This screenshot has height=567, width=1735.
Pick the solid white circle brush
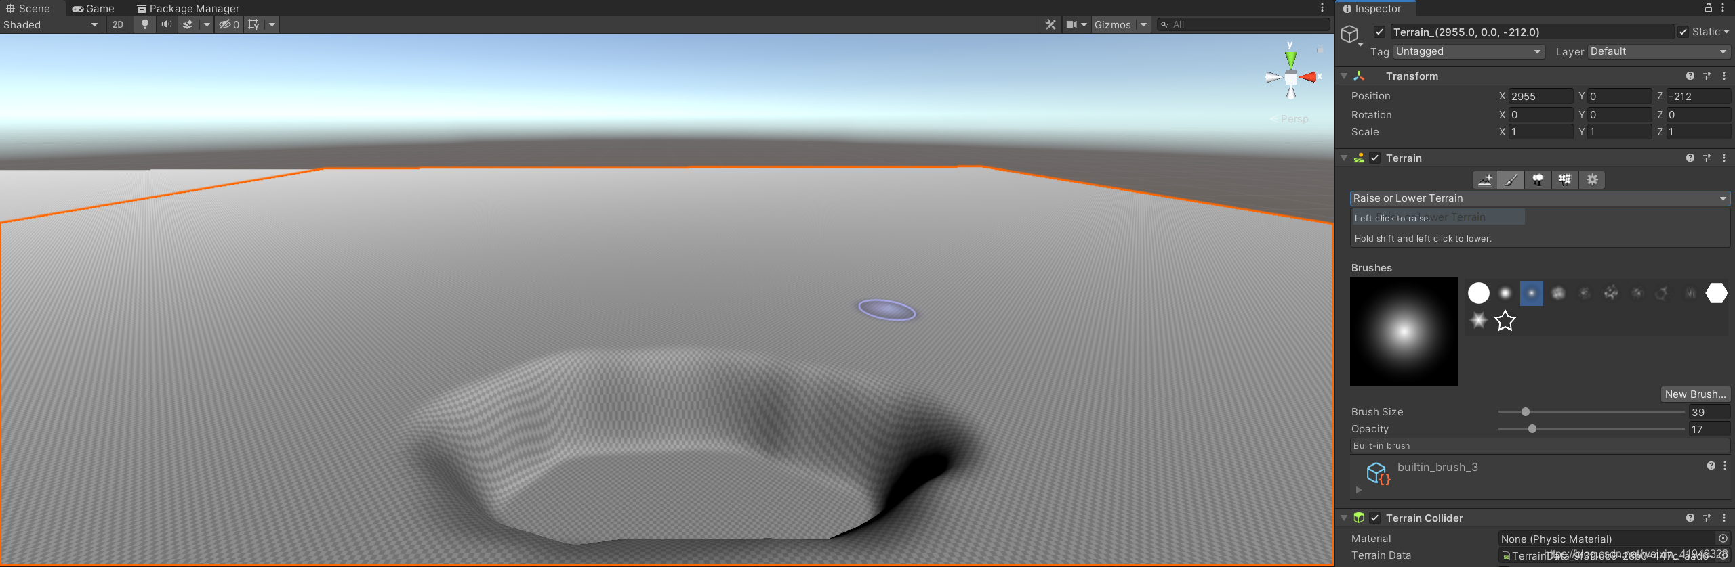tap(1479, 293)
